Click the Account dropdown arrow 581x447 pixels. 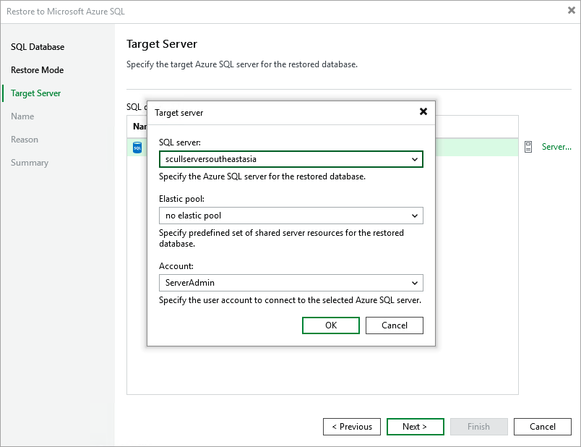click(415, 283)
